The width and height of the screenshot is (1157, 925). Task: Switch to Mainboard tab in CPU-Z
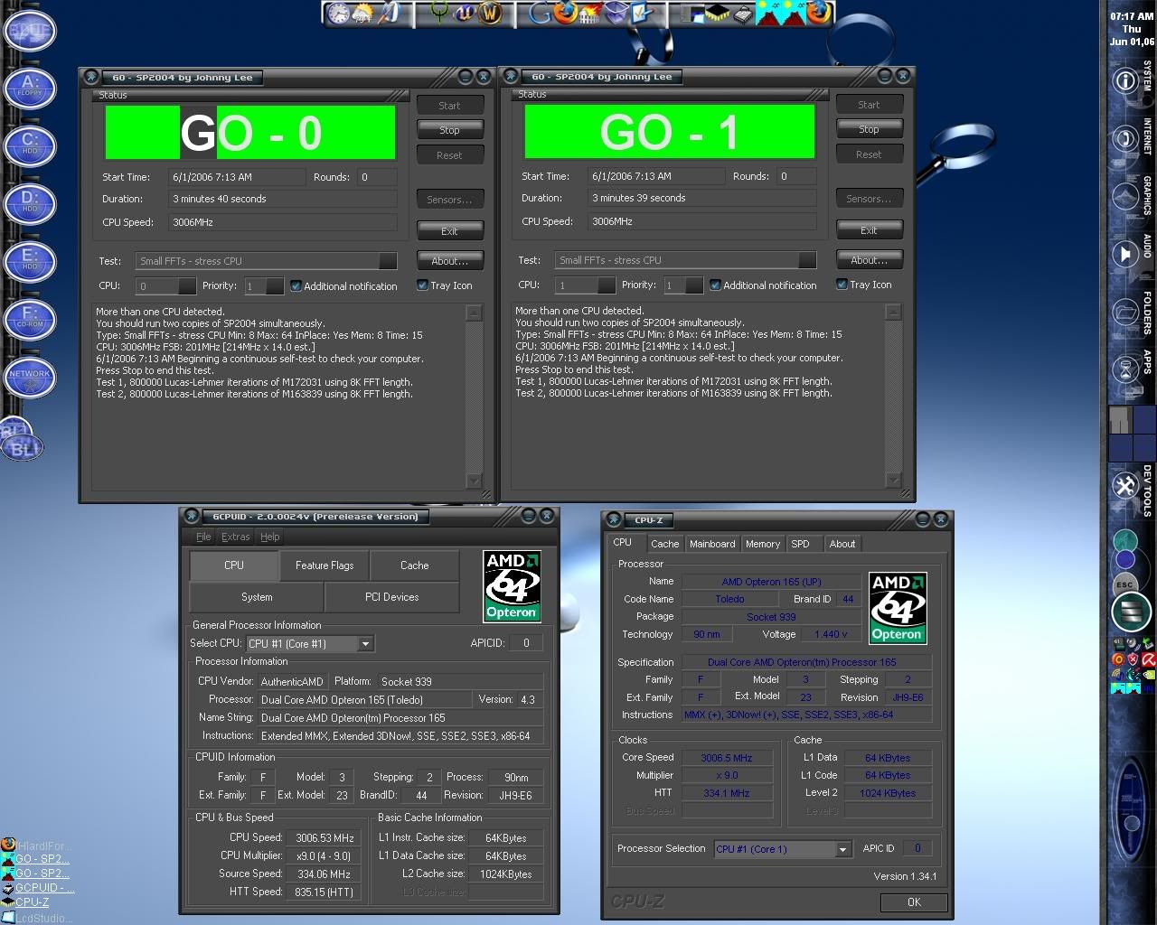pyautogui.click(x=712, y=544)
